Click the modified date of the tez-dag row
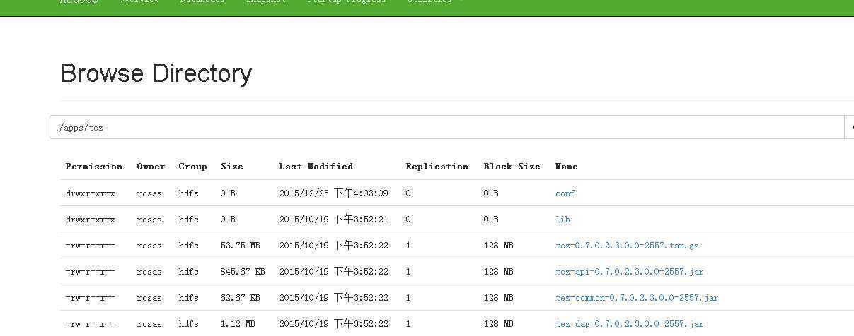 point(333,324)
